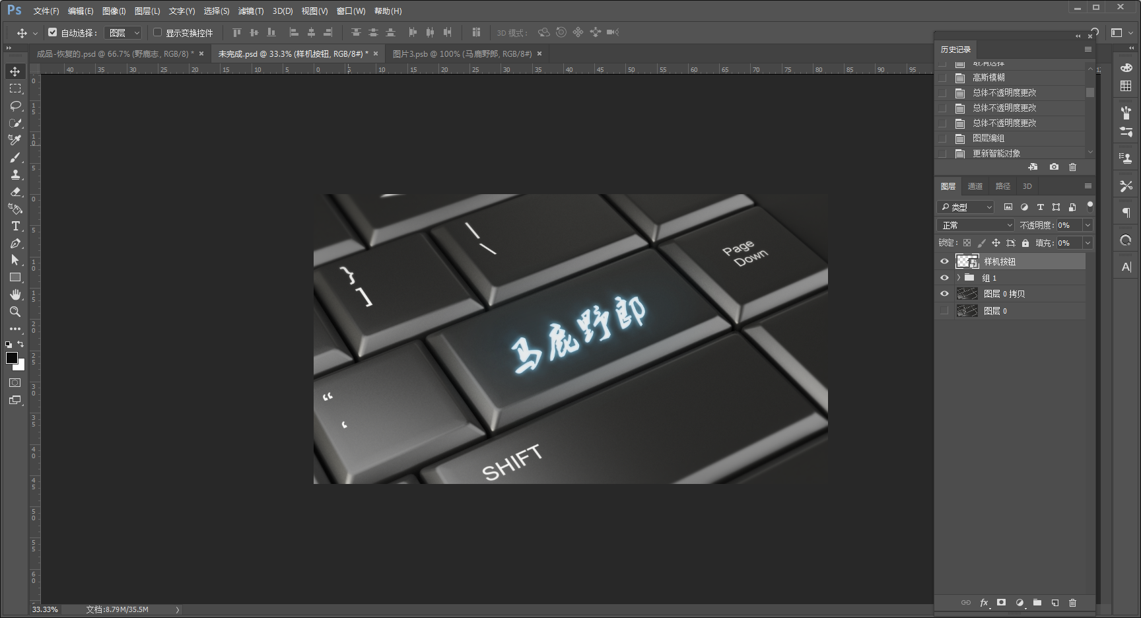Select the Pen tool
The image size is (1141, 618).
pos(15,243)
